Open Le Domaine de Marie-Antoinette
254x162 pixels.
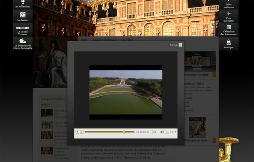tap(22, 44)
